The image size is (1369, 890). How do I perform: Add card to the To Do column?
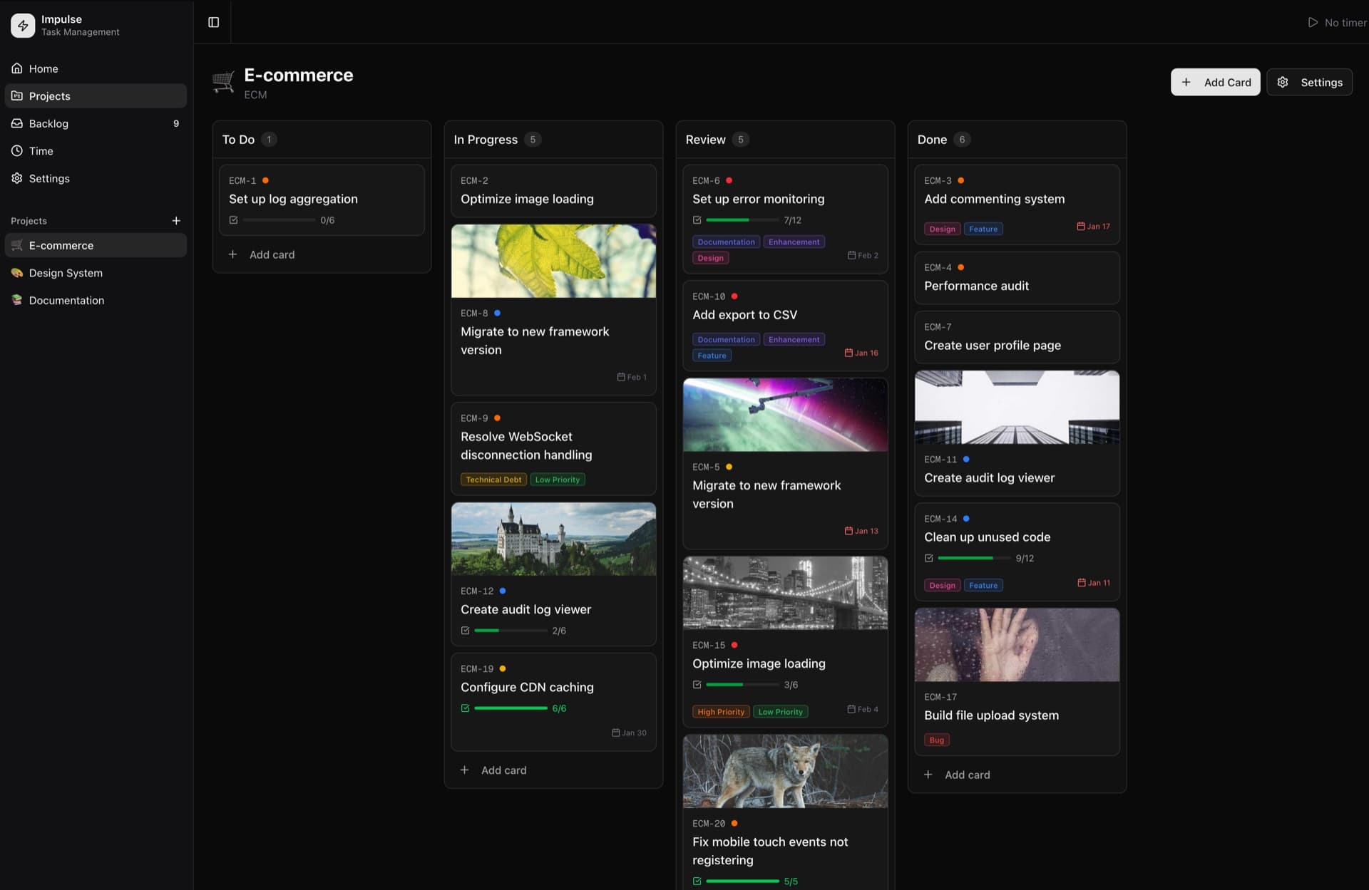tap(271, 254)
